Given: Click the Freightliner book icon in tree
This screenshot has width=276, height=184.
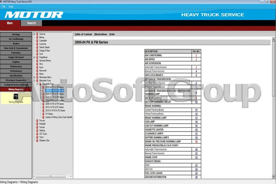Looking at the screenshot, I should click(37, 57).
